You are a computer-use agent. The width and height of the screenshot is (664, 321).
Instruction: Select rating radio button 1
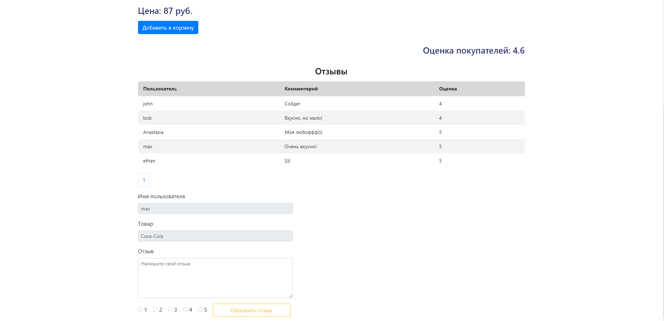point(140,309)
